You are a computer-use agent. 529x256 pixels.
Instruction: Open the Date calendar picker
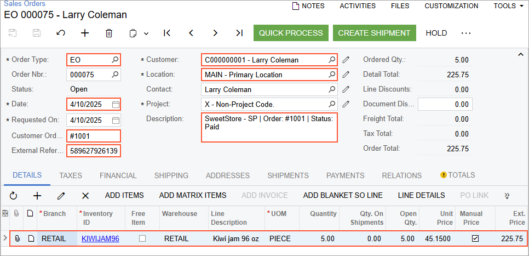116,104
